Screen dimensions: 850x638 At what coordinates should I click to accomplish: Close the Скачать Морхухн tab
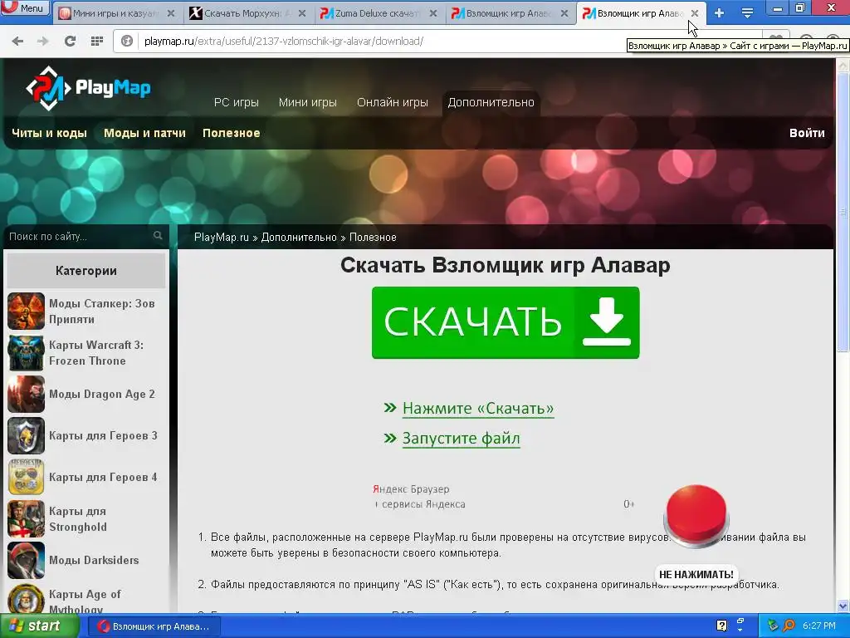tap(302, 13)
